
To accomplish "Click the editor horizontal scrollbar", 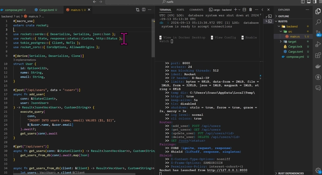I will point(74,174).
